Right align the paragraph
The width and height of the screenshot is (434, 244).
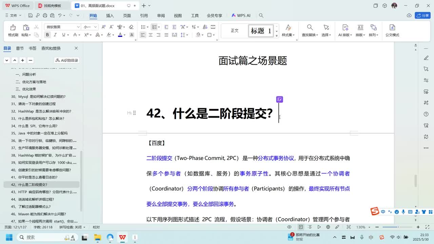[x=158, y=35]
